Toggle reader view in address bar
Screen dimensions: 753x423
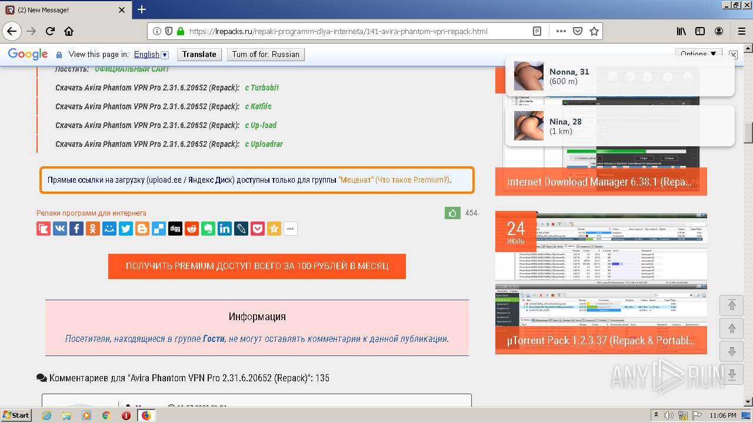click(x=537, y=31)
